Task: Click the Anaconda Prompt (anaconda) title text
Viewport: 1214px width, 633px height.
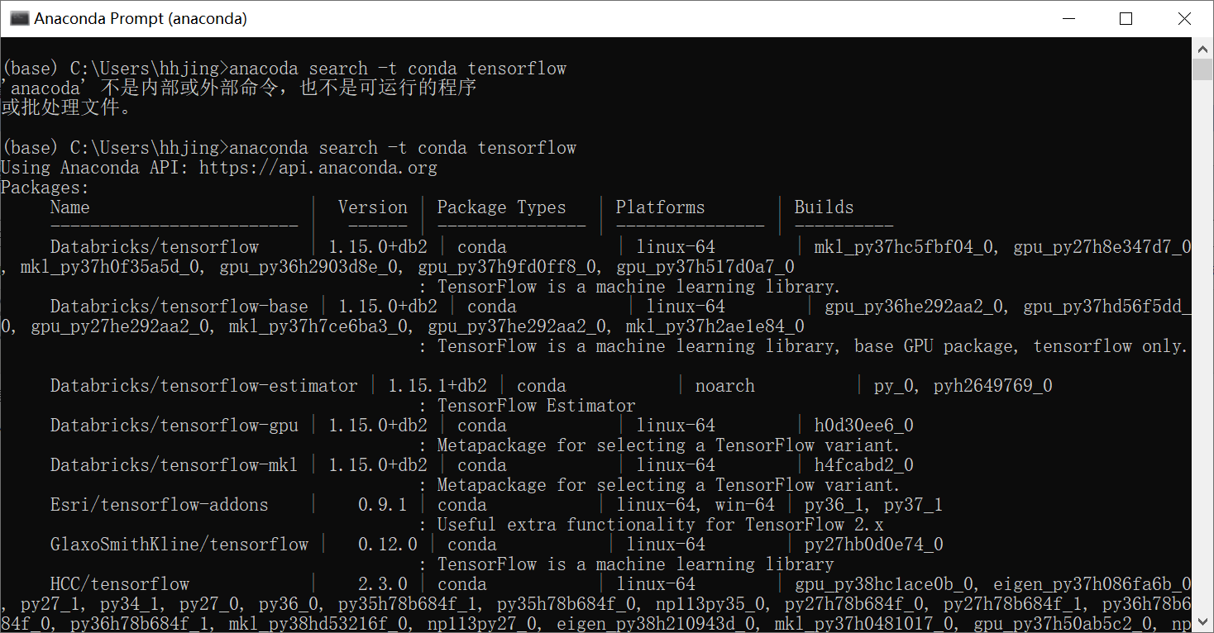Action: point(141,18)
